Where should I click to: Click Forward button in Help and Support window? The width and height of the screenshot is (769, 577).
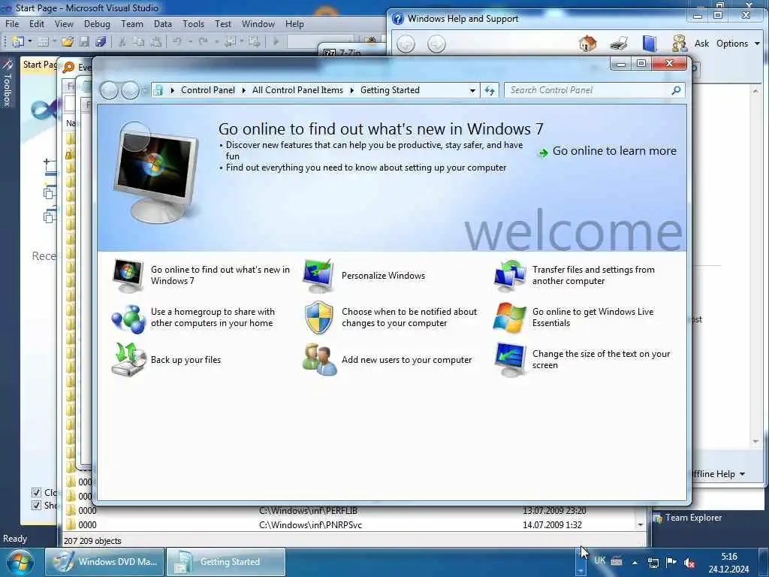436,44
